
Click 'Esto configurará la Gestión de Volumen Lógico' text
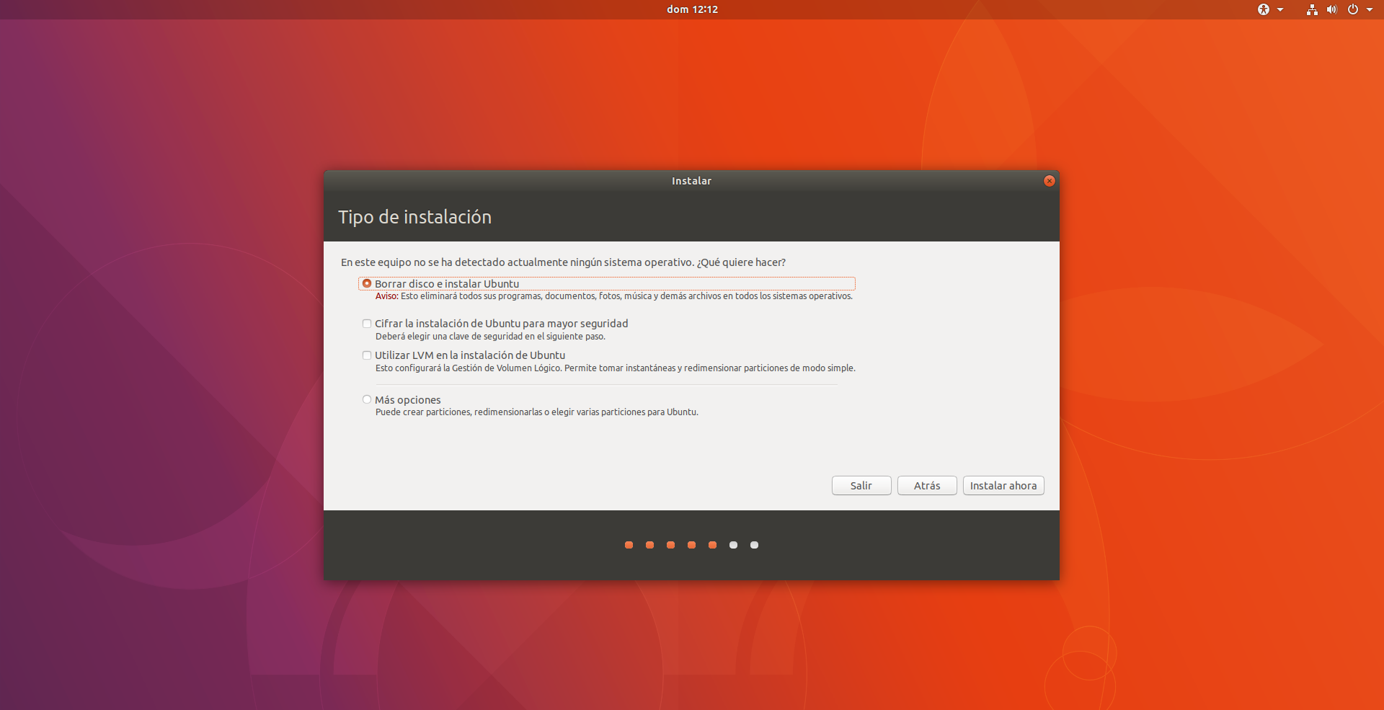point(616,368)
